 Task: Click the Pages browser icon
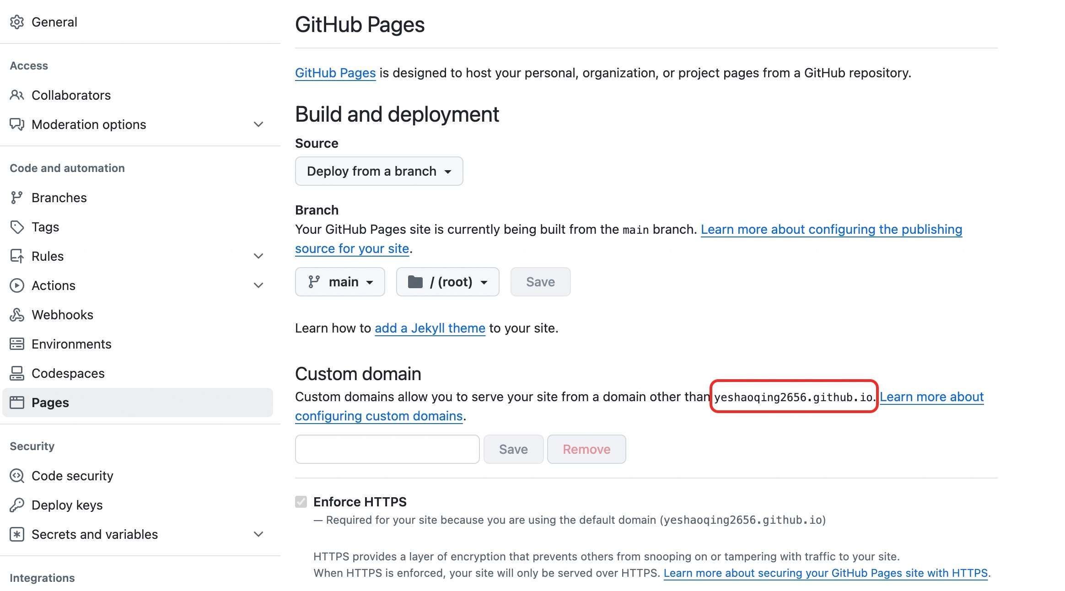tap(17, 403)
